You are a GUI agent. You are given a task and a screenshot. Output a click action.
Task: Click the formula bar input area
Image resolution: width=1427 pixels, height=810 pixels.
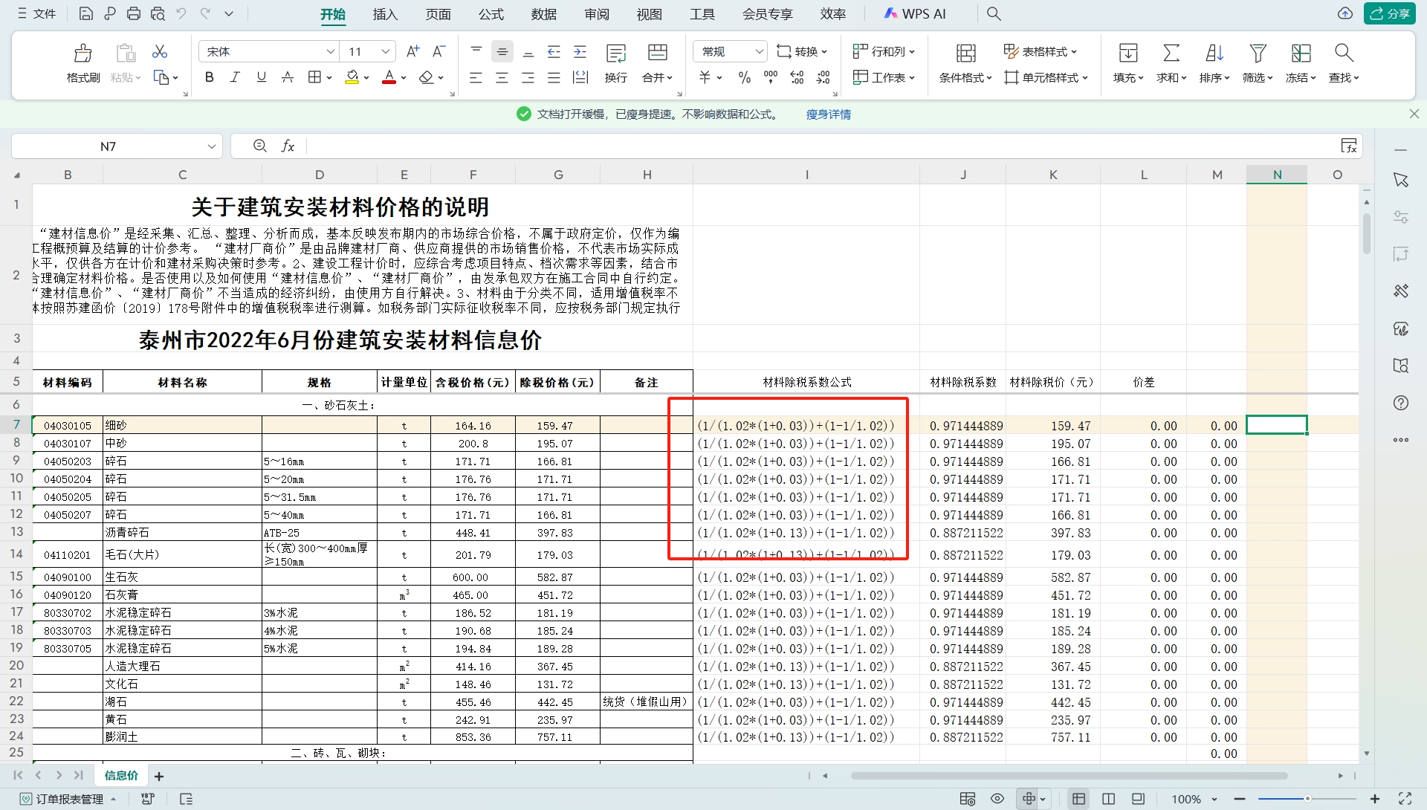(821, 146)
